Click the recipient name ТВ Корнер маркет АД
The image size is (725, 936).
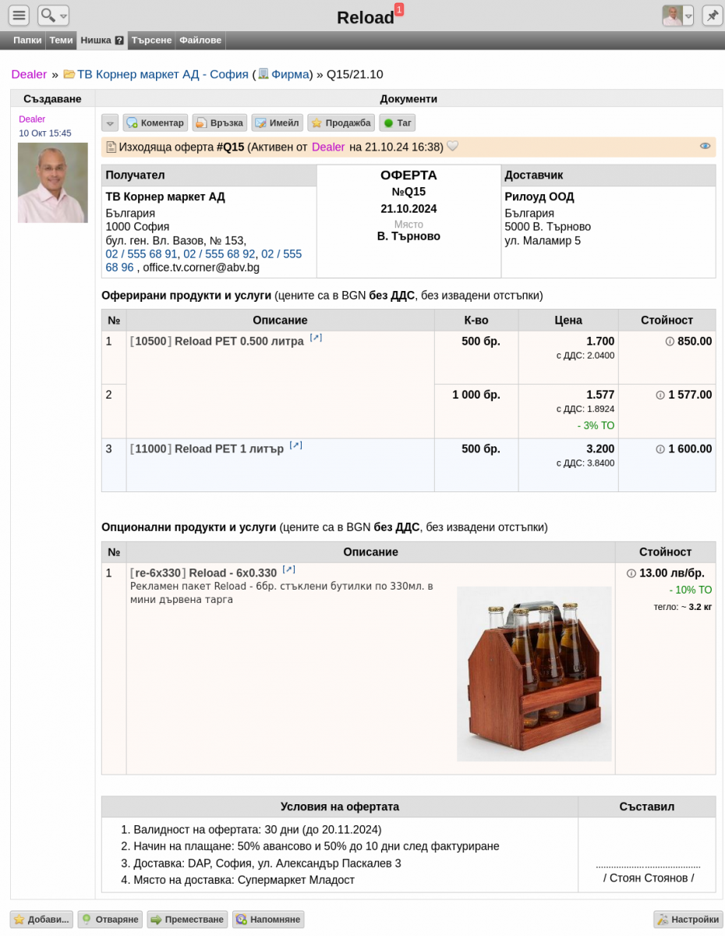(x=165, y=197)
